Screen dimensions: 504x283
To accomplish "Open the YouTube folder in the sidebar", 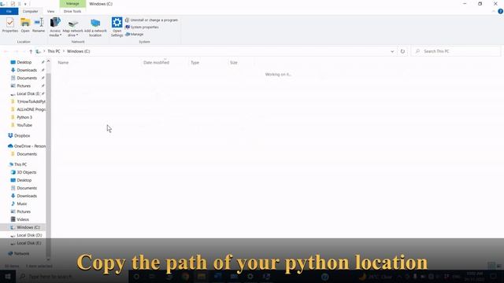I will (24, 125).
